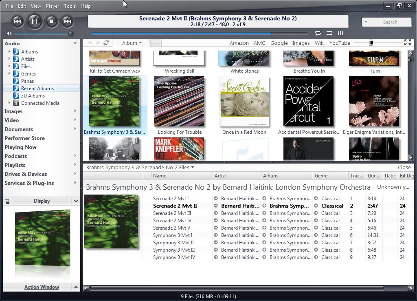Select Recent Albums in the tree
The image size is (417, 301).
(37, 89)
